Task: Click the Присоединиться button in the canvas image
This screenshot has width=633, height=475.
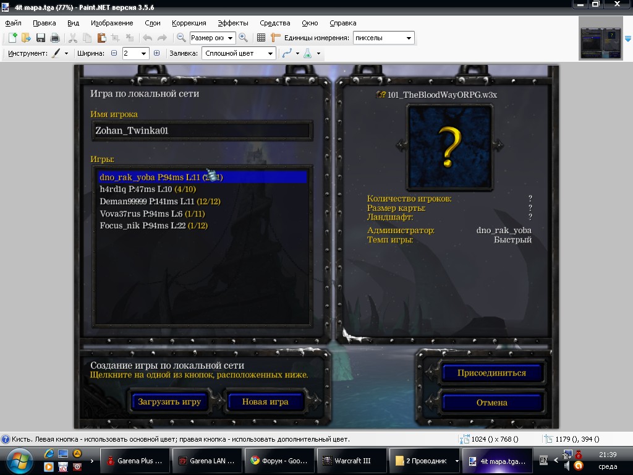Action: pyautogui.click(x=491, y=373)
